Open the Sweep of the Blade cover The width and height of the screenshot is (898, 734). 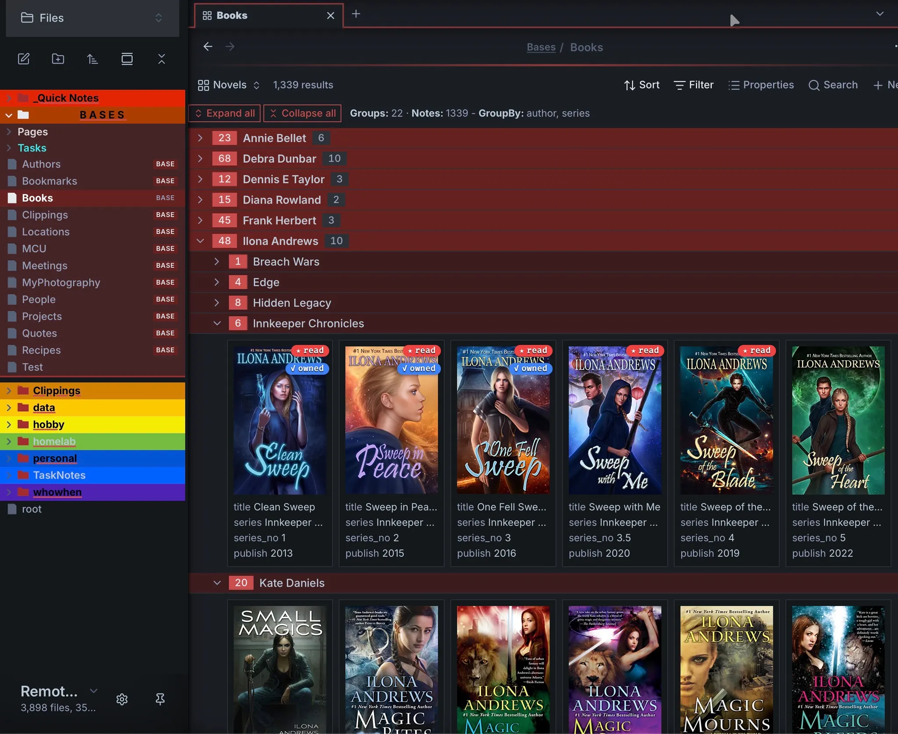point(727,420)
